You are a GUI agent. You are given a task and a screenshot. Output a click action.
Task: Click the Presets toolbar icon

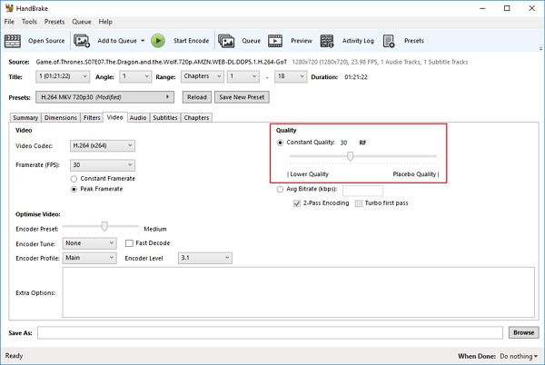389,41
